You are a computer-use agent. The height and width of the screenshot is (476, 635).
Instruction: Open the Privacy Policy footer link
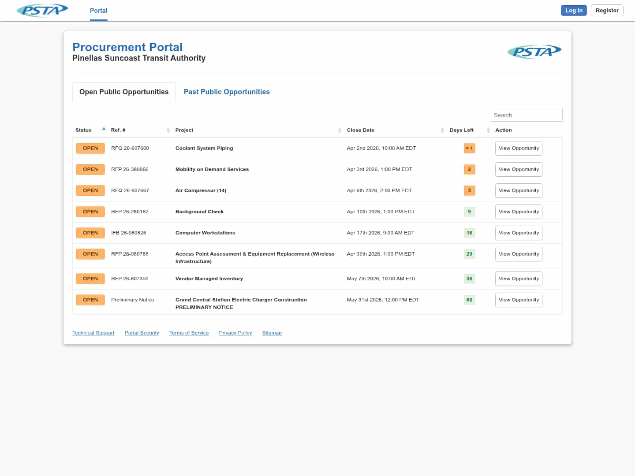coord(235,333)
